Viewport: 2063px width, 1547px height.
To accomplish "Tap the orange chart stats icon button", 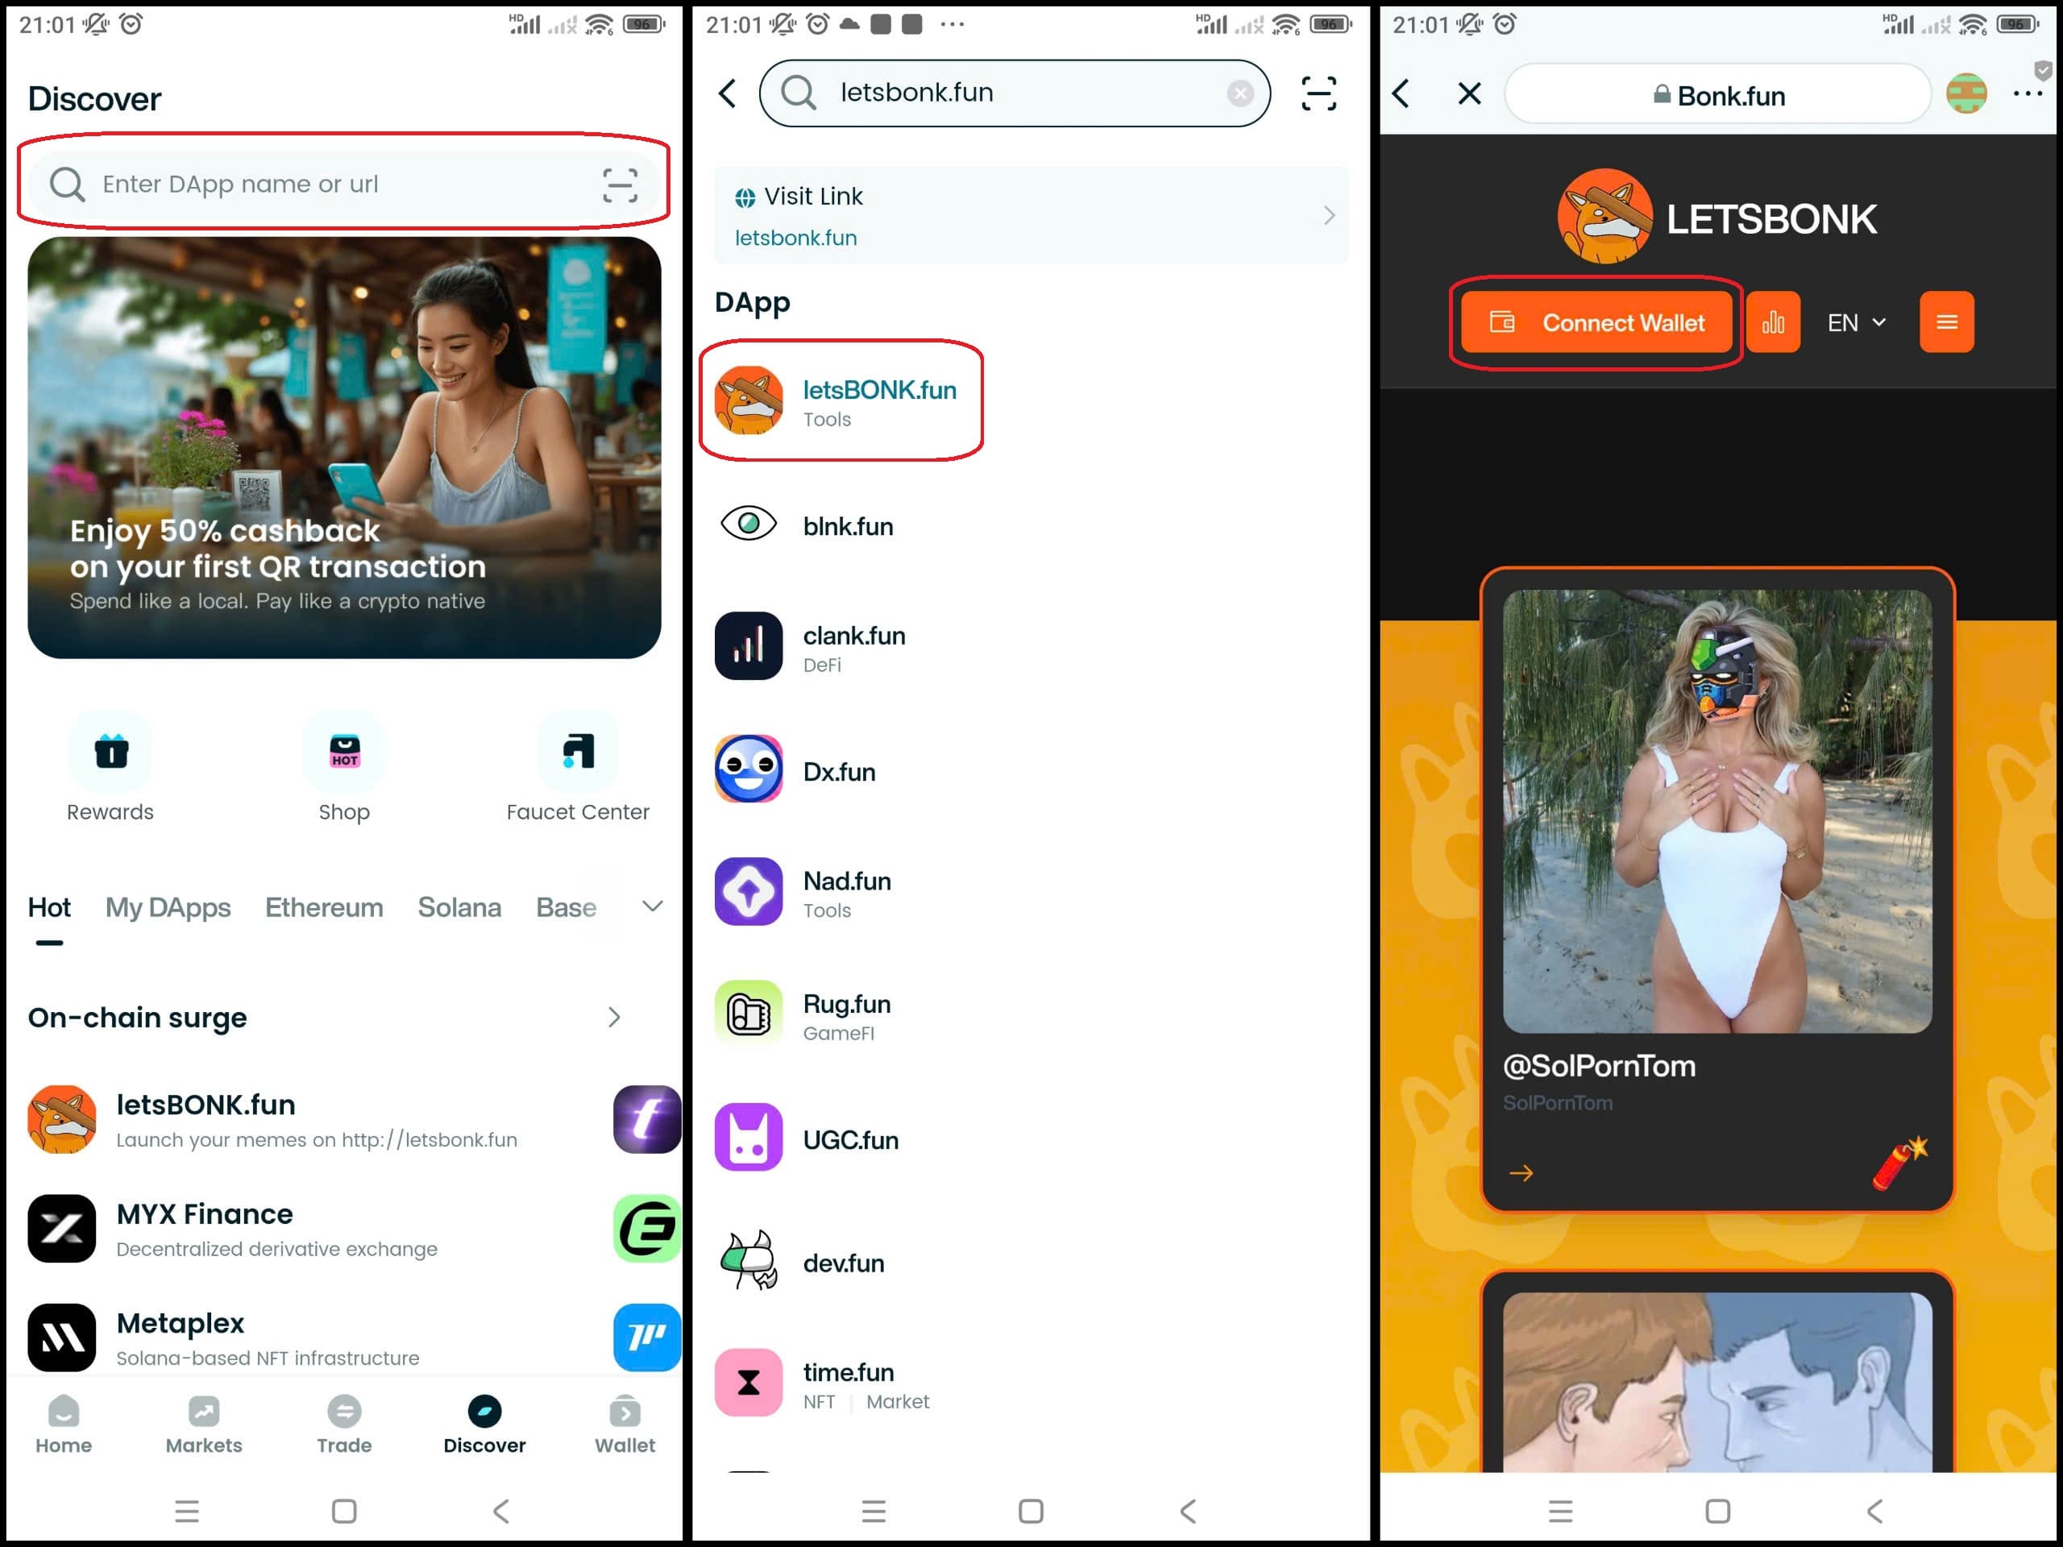I will [x=1773, y=322].
